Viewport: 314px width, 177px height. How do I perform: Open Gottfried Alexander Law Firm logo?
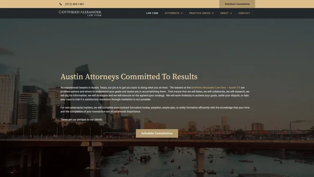80,13
